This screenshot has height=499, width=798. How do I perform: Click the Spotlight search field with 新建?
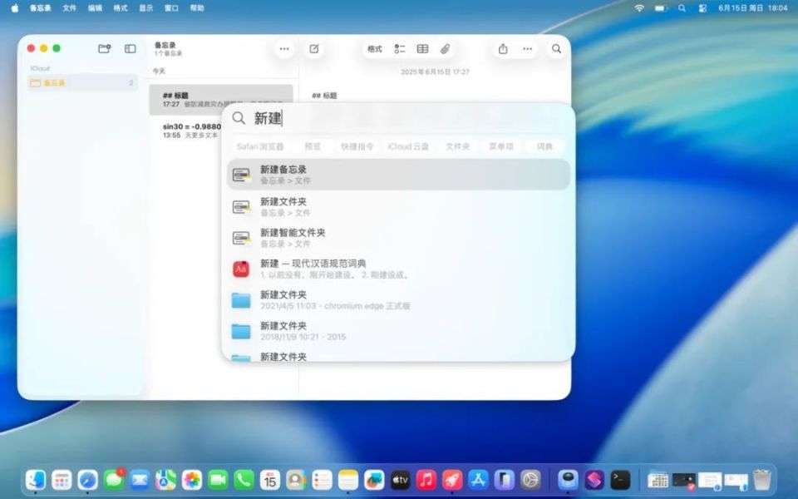pos(398,118)
